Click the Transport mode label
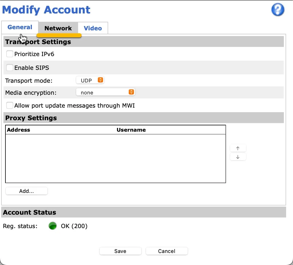Image resolution: width=293 pixels, height=265 pixels. point(29,80)
